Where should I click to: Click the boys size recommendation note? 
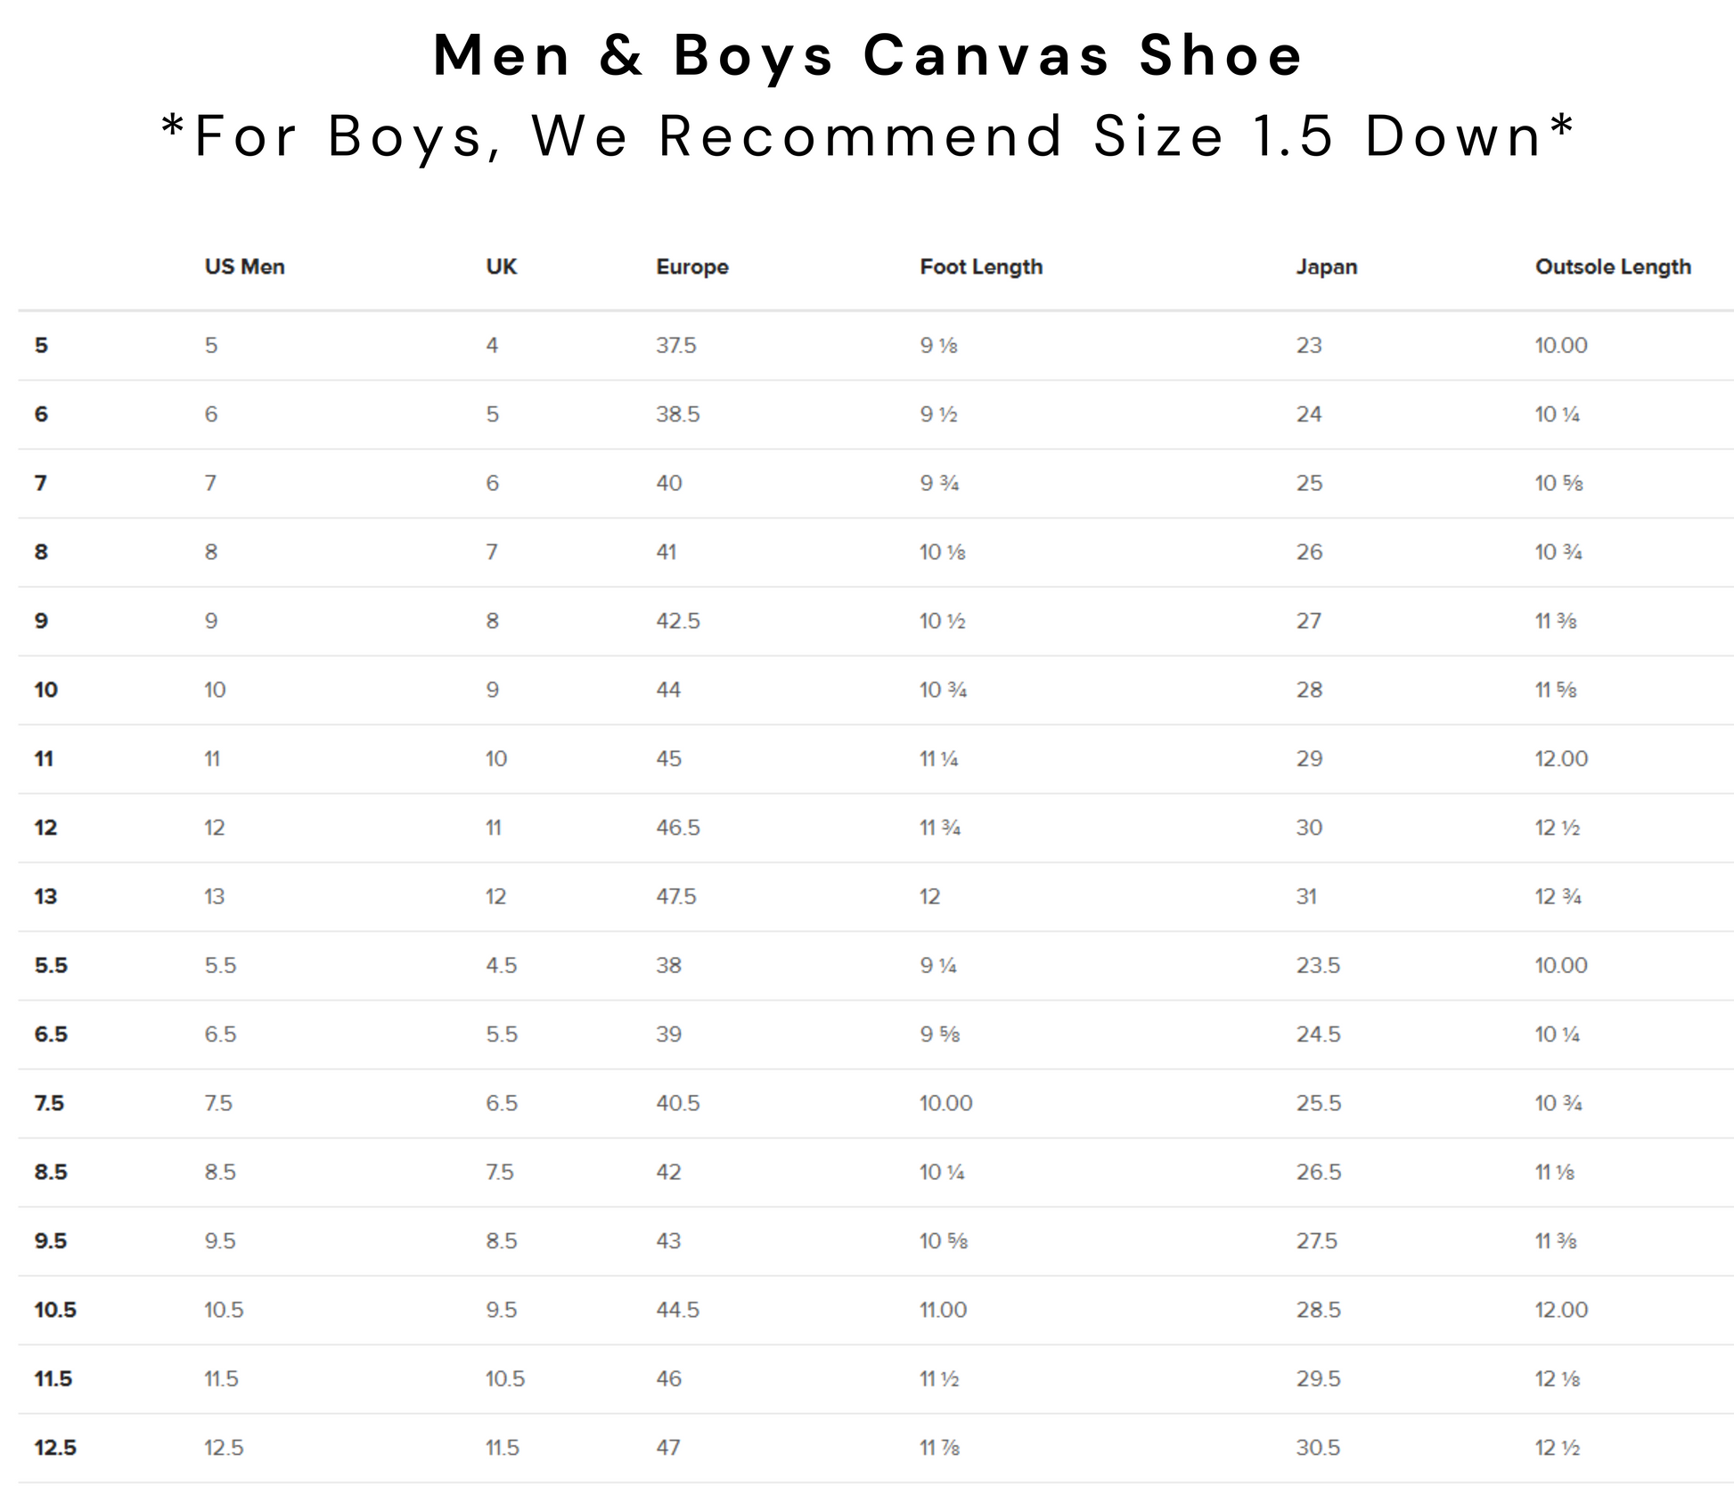point(868,136)
